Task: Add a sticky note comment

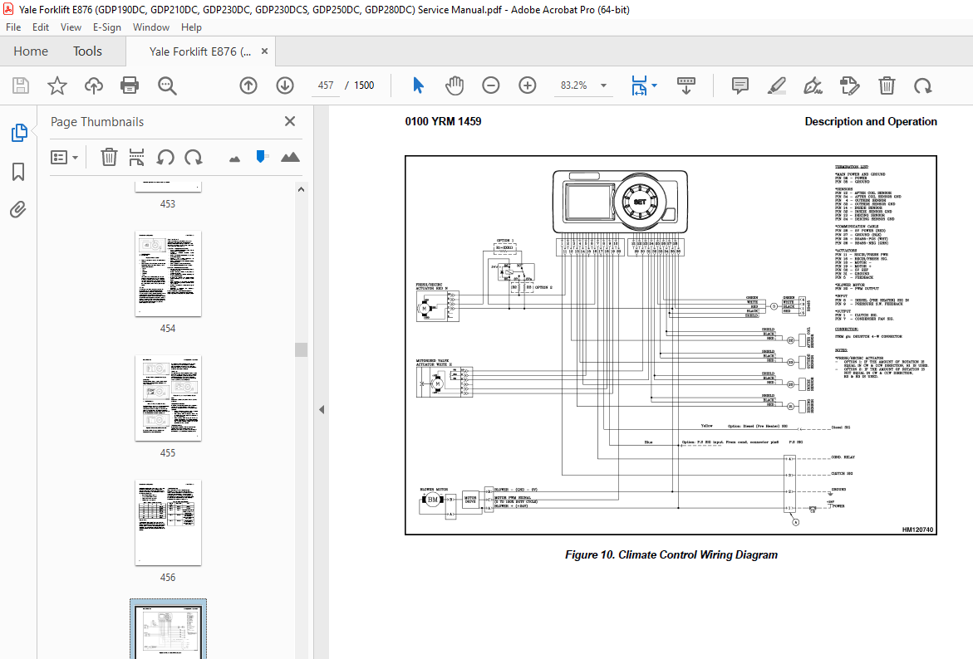Action: click(x=740, y=85)
